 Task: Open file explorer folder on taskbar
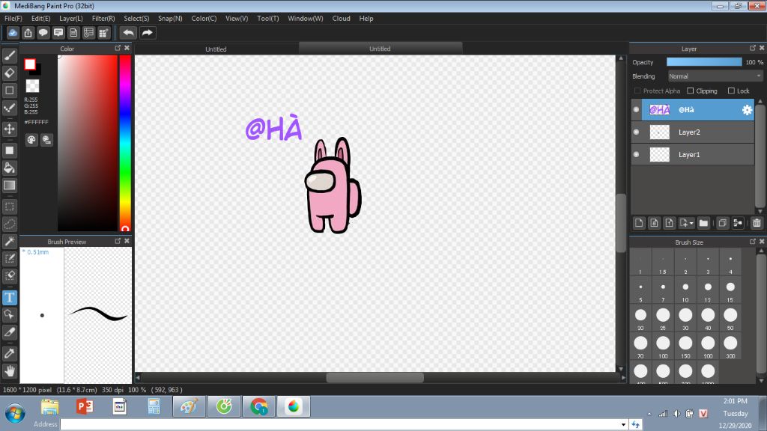pyautogui.click(x=50, y=406)
